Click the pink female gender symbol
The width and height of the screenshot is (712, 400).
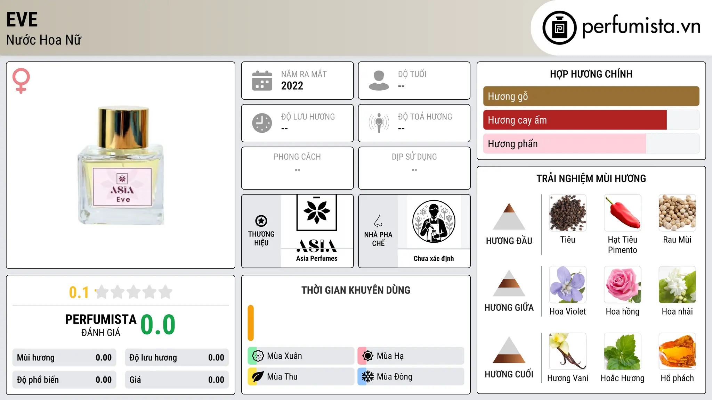[21, 81]
